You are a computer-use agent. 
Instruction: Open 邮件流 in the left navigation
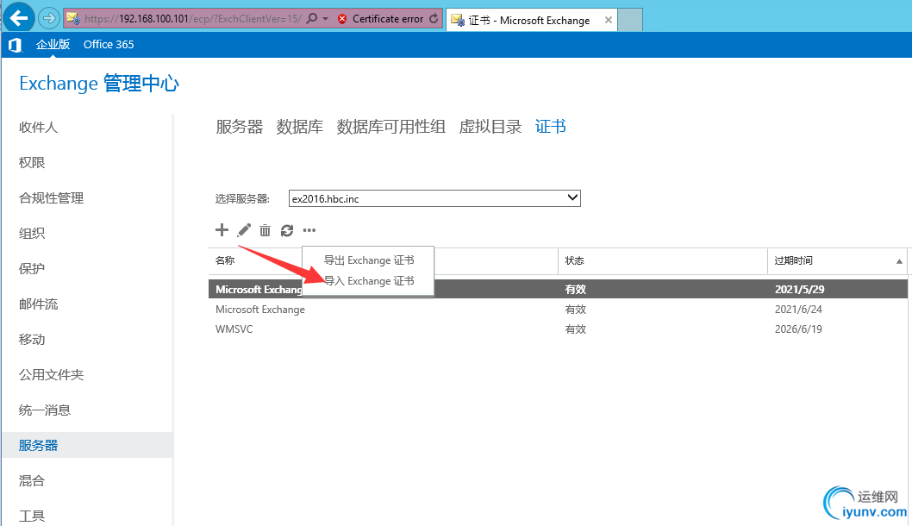pos(39,304)
